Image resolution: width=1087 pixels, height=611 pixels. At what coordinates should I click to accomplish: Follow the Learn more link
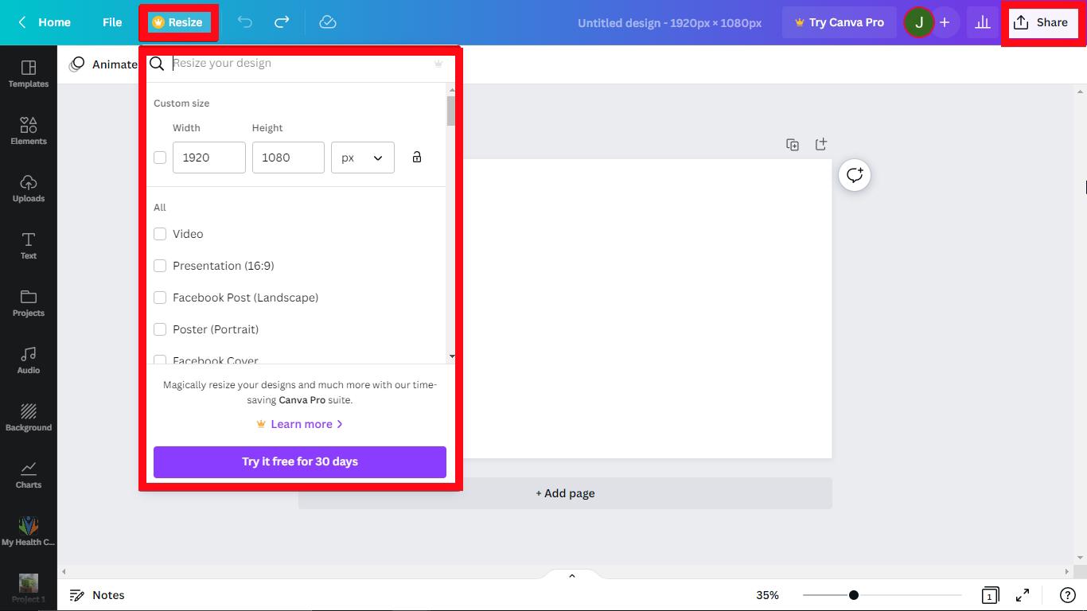301,424
